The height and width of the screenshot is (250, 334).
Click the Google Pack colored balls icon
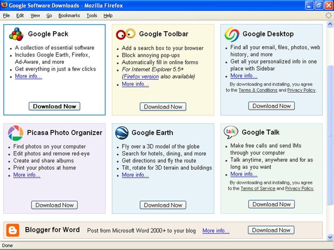click(16, 34)
